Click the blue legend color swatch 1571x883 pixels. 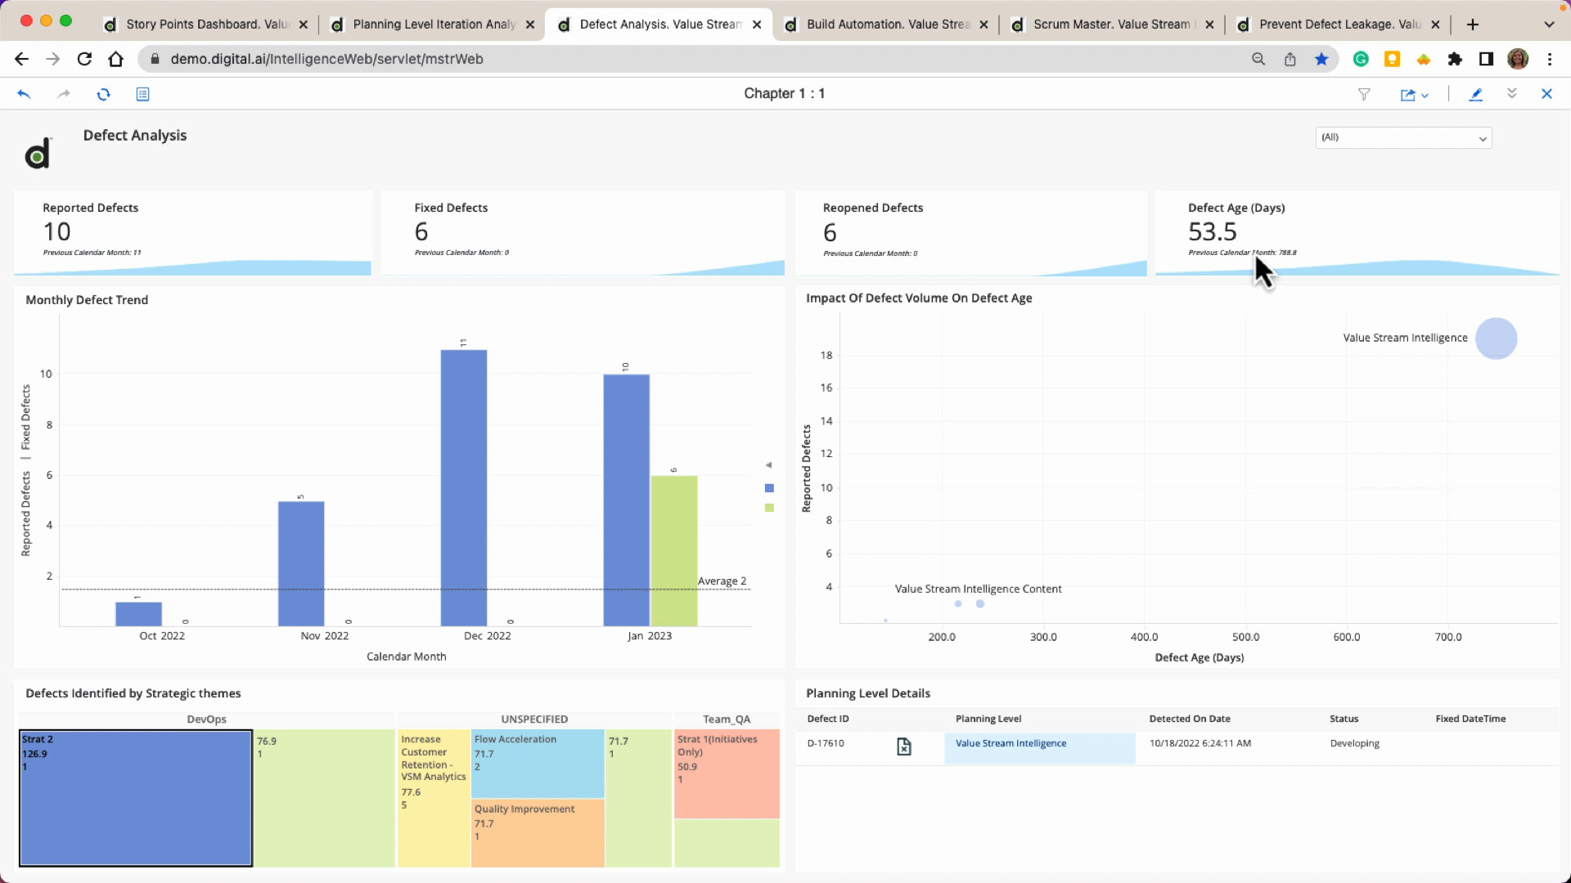click(x=769, y=488)
